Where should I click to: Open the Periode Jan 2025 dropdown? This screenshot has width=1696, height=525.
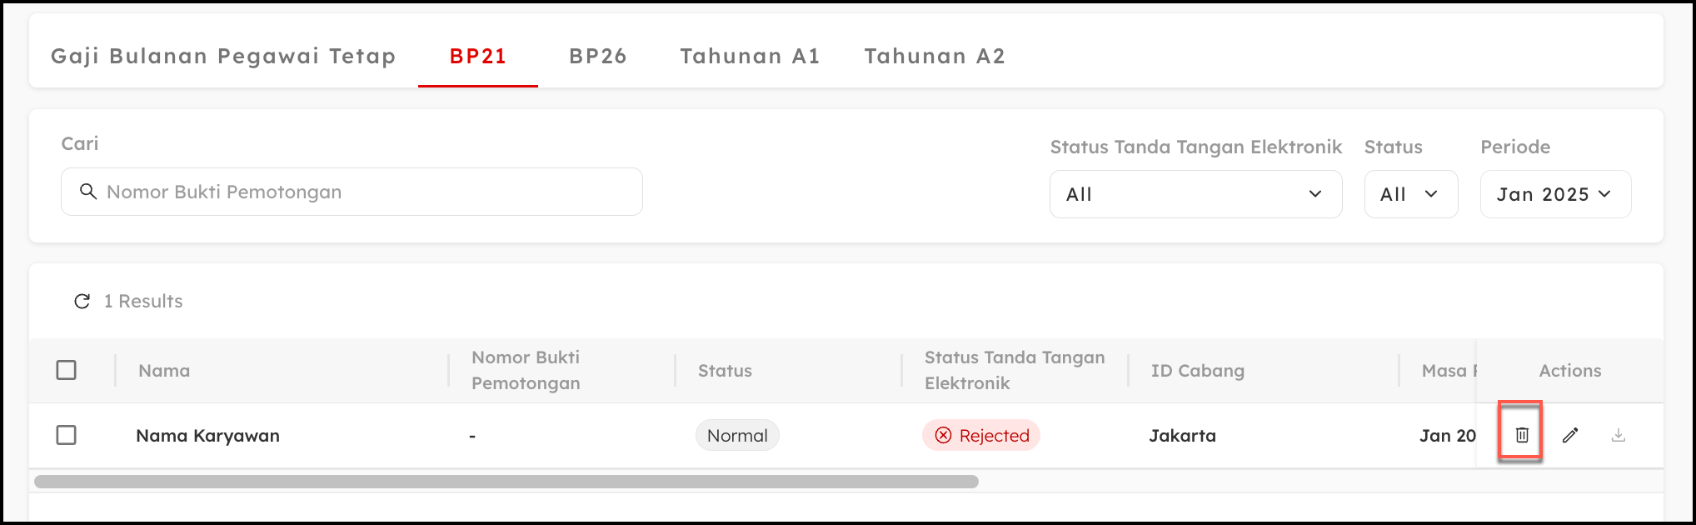[1554, 194]
